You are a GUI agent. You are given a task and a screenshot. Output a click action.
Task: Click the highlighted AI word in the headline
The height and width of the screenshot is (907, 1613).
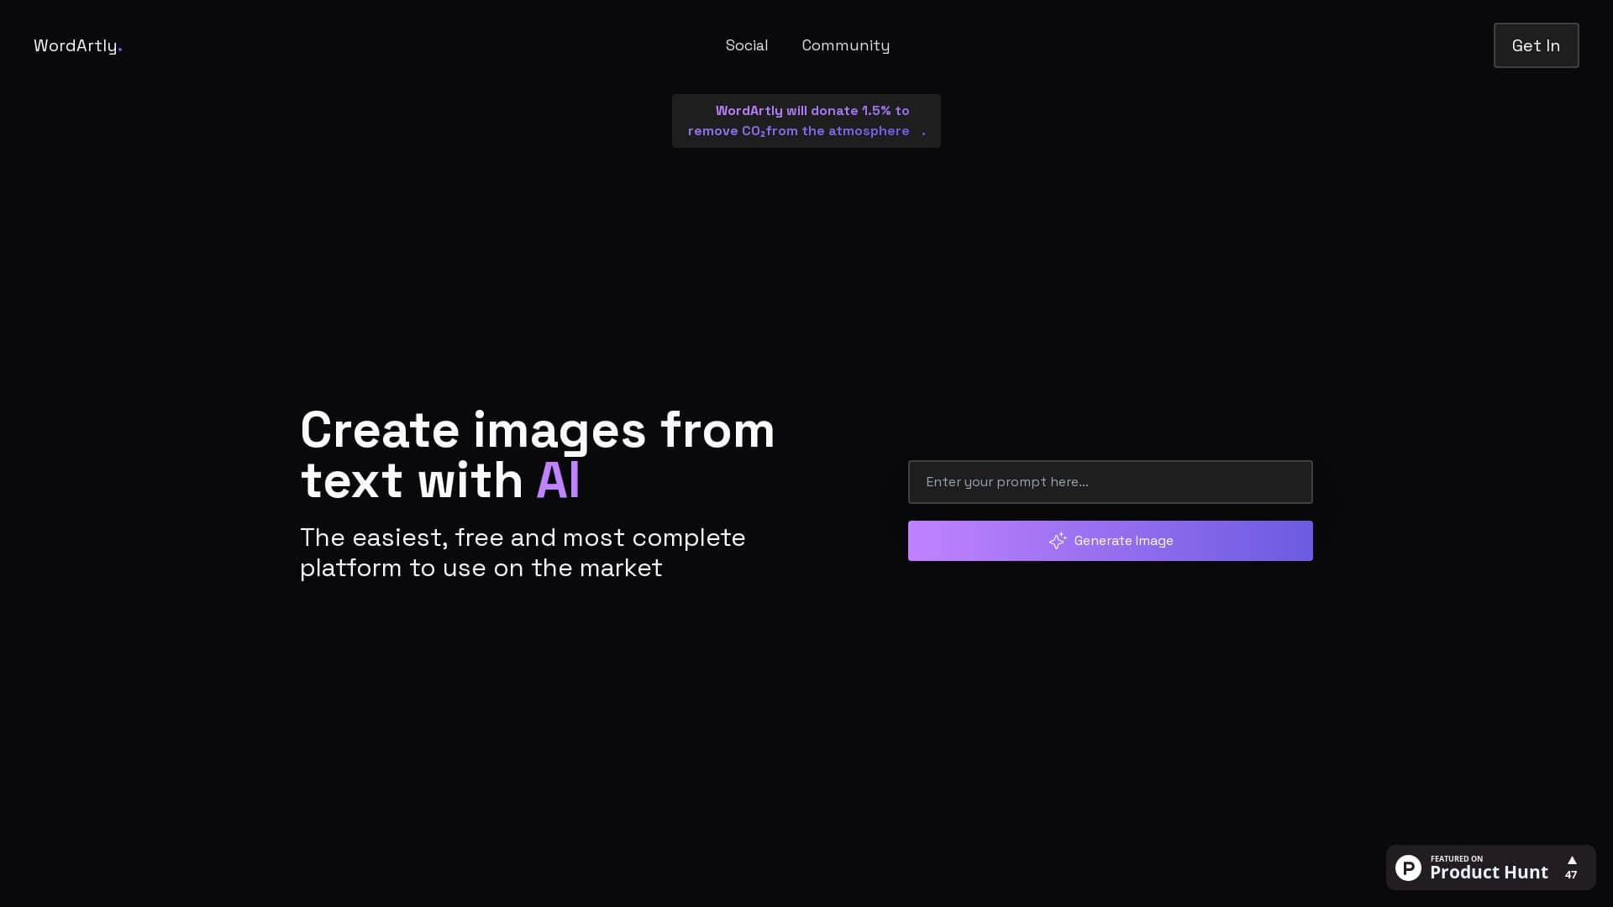click(558, 480)
